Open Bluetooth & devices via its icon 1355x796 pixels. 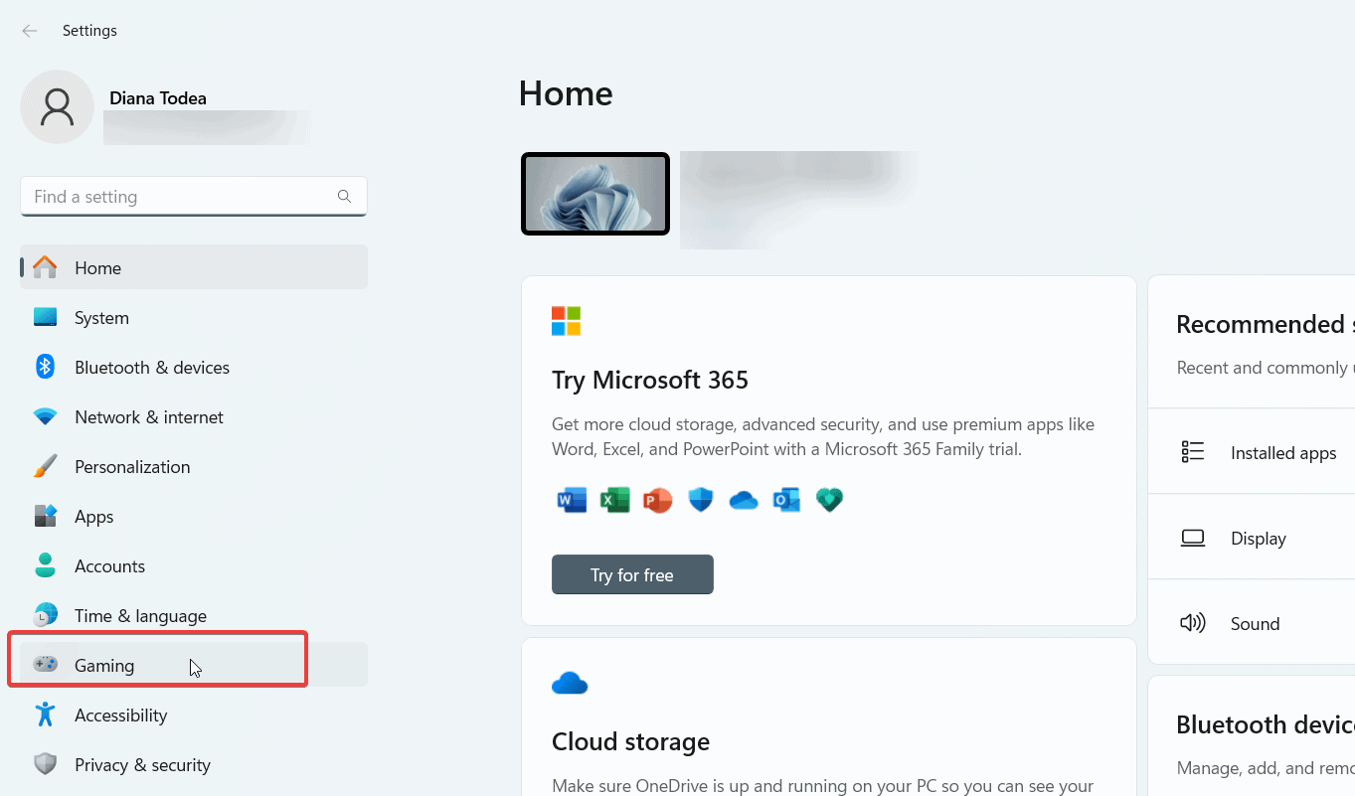(46, 368)
